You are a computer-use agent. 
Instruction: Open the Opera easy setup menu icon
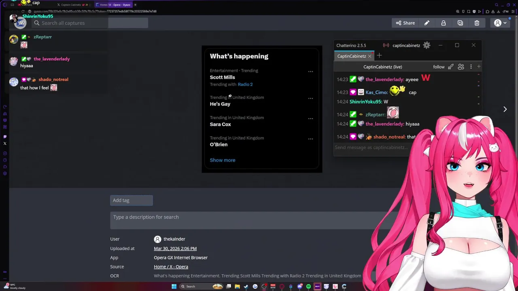(513, 11)
